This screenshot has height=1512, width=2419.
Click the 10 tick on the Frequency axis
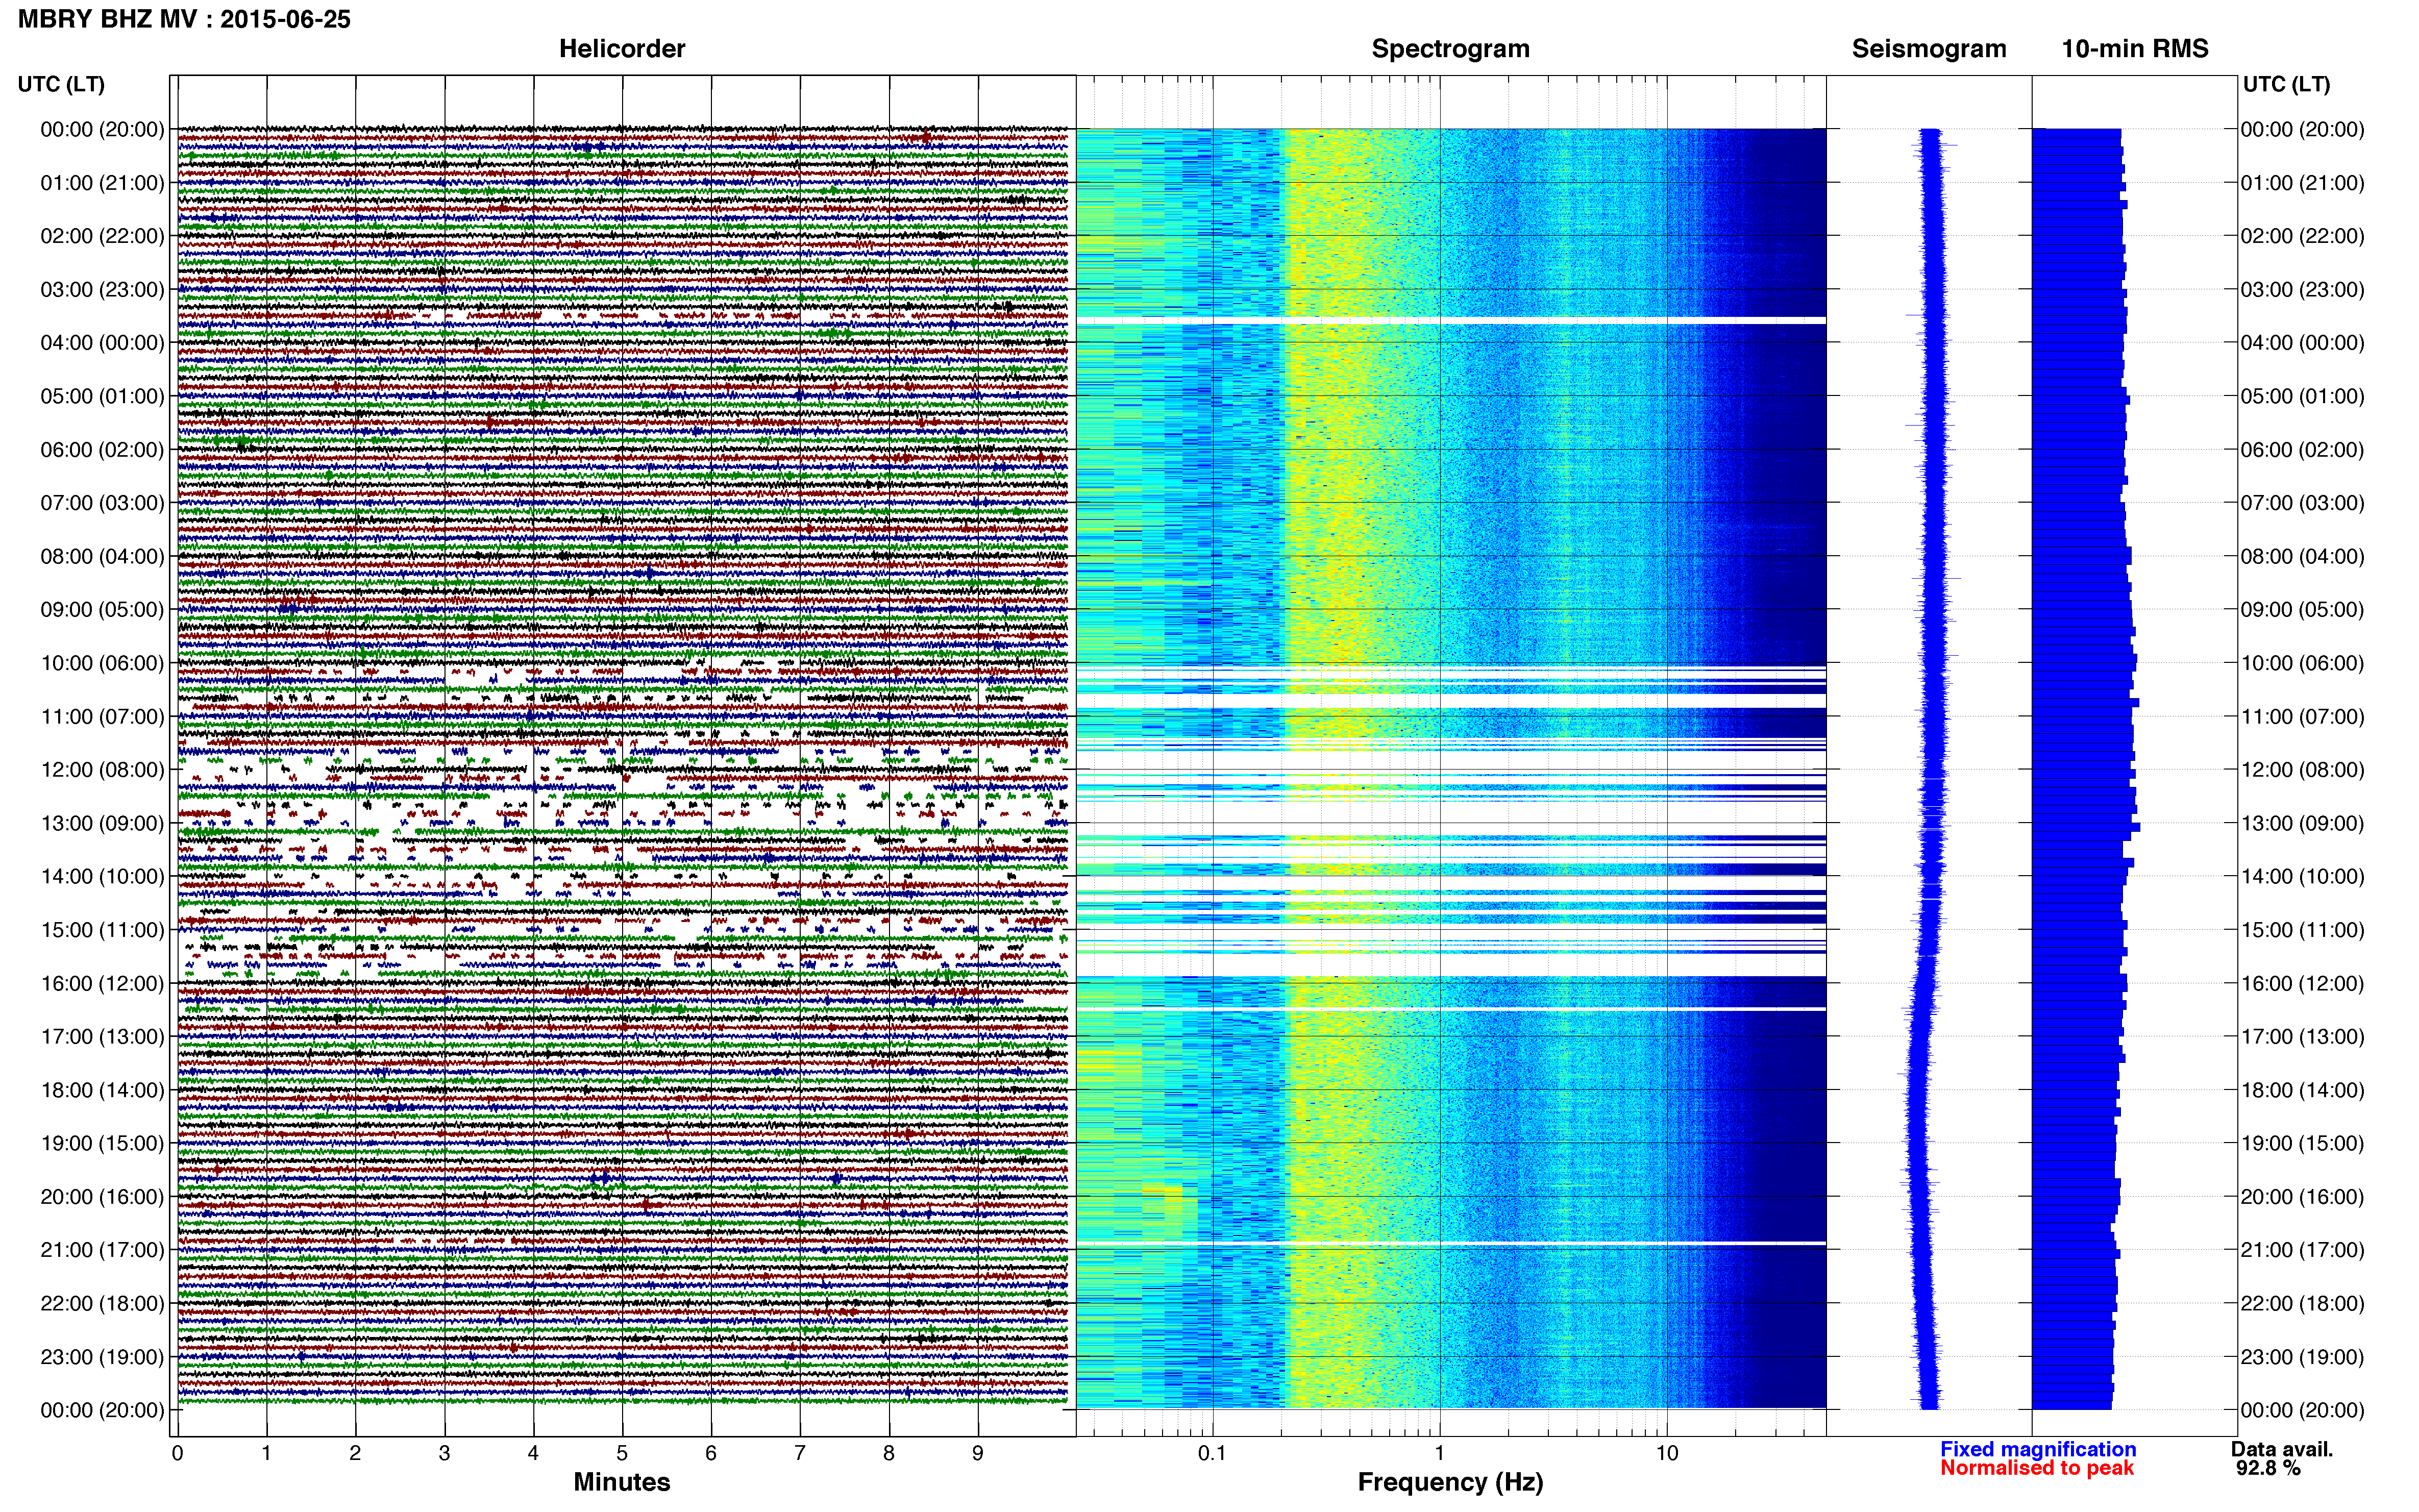1667,1453
